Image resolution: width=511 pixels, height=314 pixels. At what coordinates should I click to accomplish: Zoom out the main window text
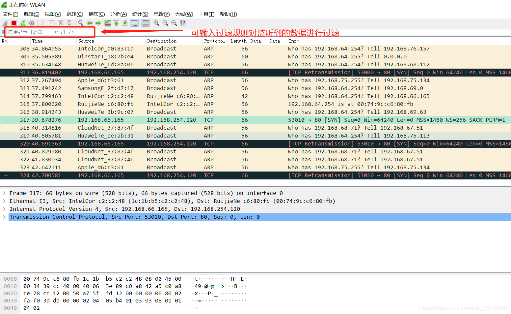pyautogui.click(x=165, y=23)
